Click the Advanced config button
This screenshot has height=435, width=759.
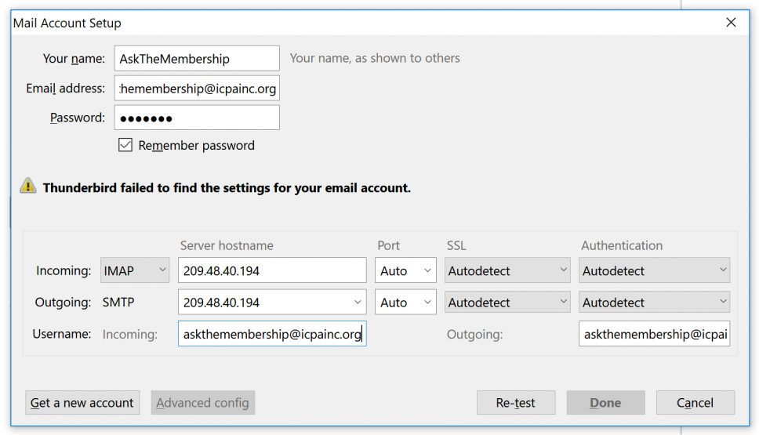coord(203,403)
